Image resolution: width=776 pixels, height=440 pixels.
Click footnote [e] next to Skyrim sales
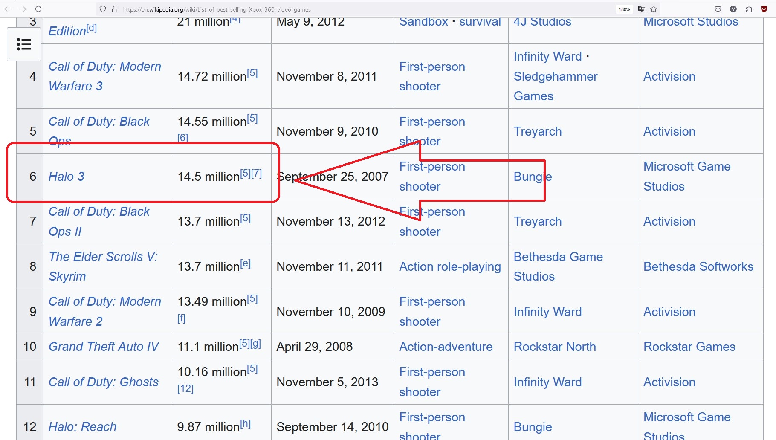point(245,263)
